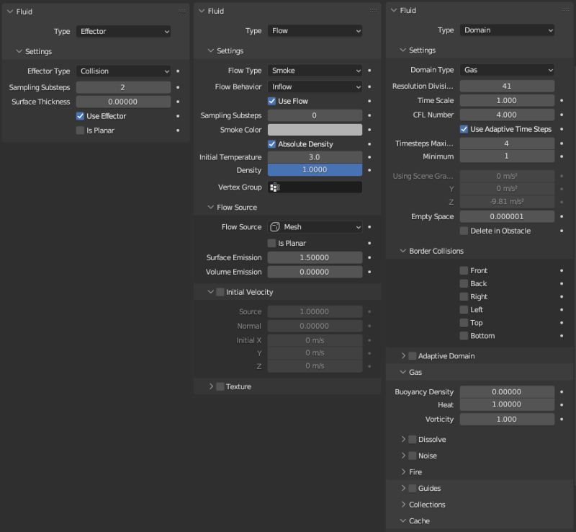Click animate dot next to Buoyancy Density
The height and width of the screenshot is (532, 576).
[562, 392]
